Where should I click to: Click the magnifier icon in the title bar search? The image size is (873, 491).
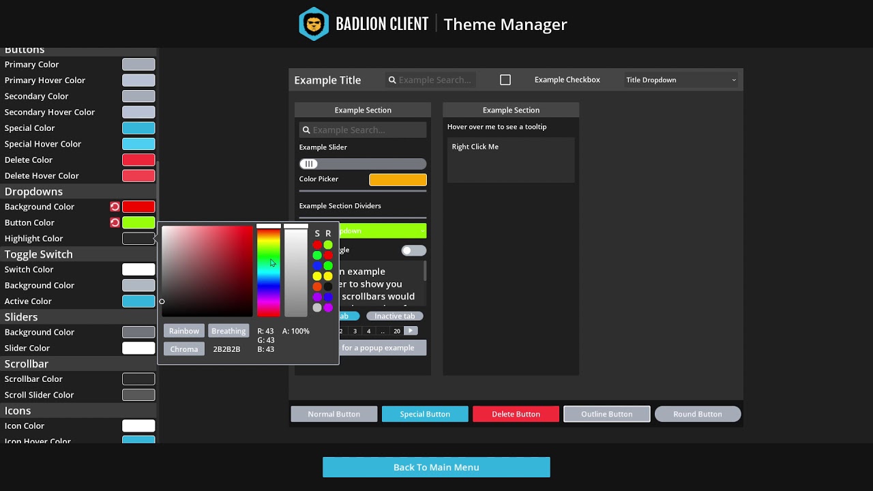(392, 80)
